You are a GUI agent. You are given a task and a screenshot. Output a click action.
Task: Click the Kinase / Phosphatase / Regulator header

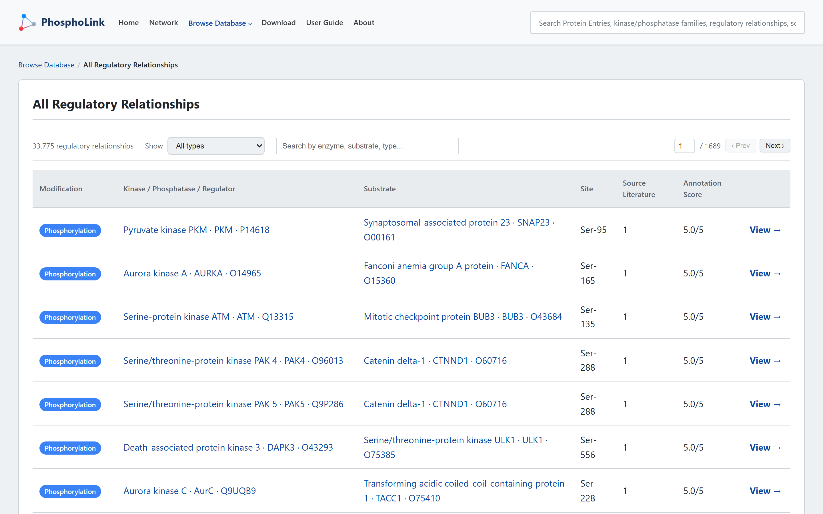tap(179, 189)
